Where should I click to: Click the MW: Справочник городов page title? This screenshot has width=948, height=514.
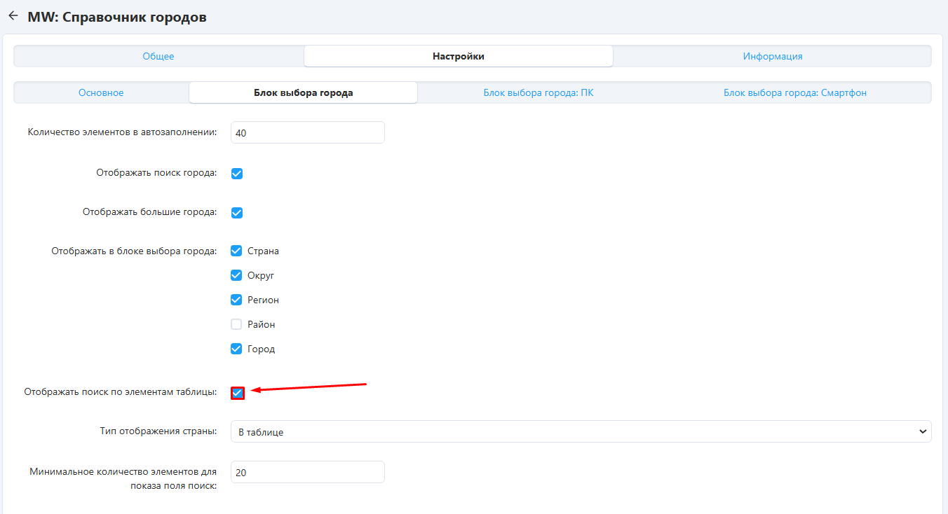117,17
